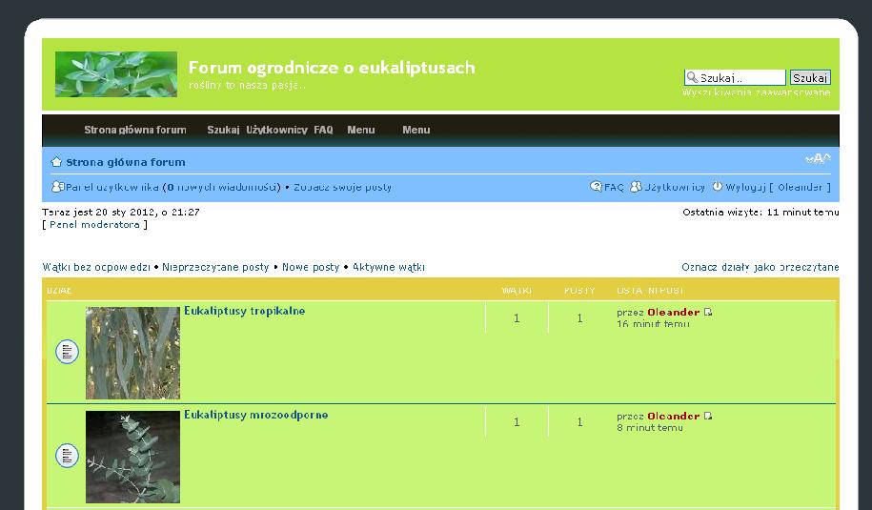
Task: Click the Eukaliptusy mrozoodporne thumbnail image
Action: click(x=132, y=456)
